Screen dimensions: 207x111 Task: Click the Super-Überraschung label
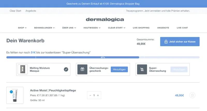(158, 69)
